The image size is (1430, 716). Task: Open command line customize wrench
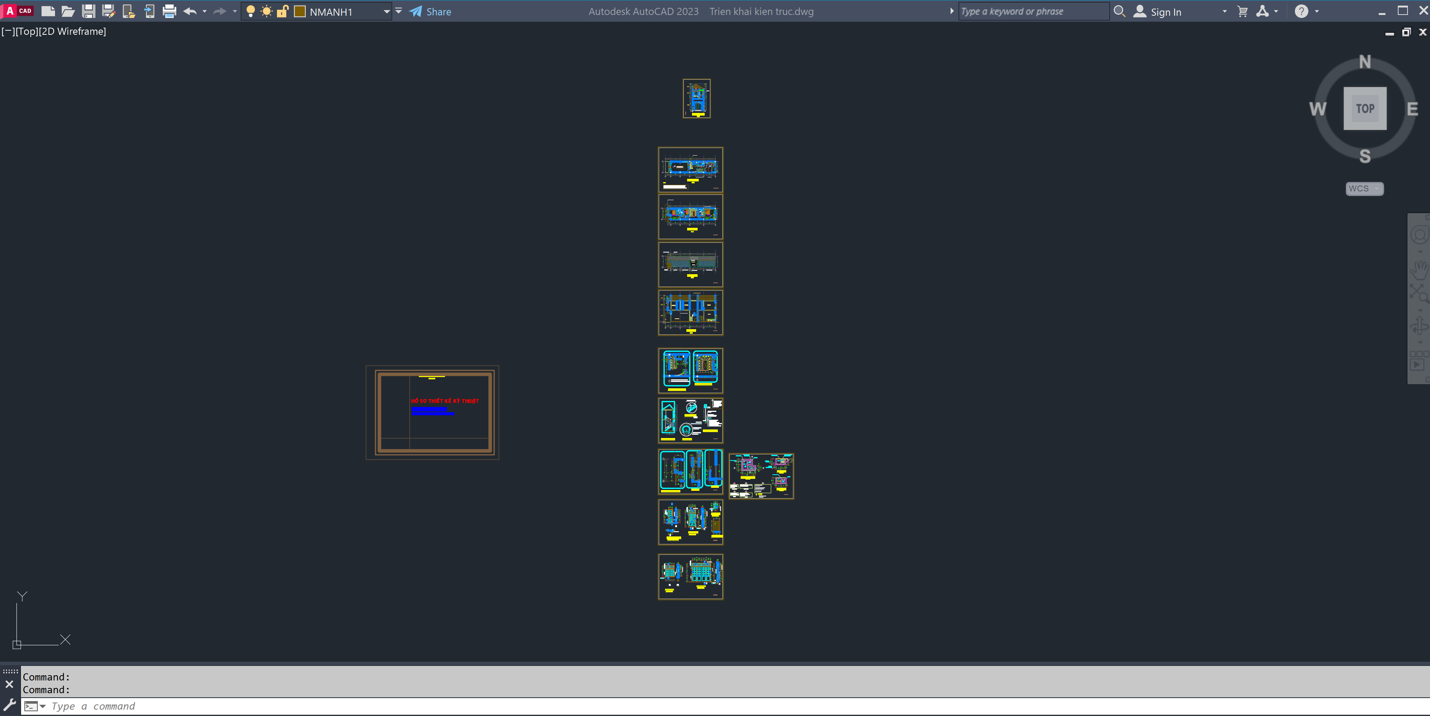click(9, 706)
